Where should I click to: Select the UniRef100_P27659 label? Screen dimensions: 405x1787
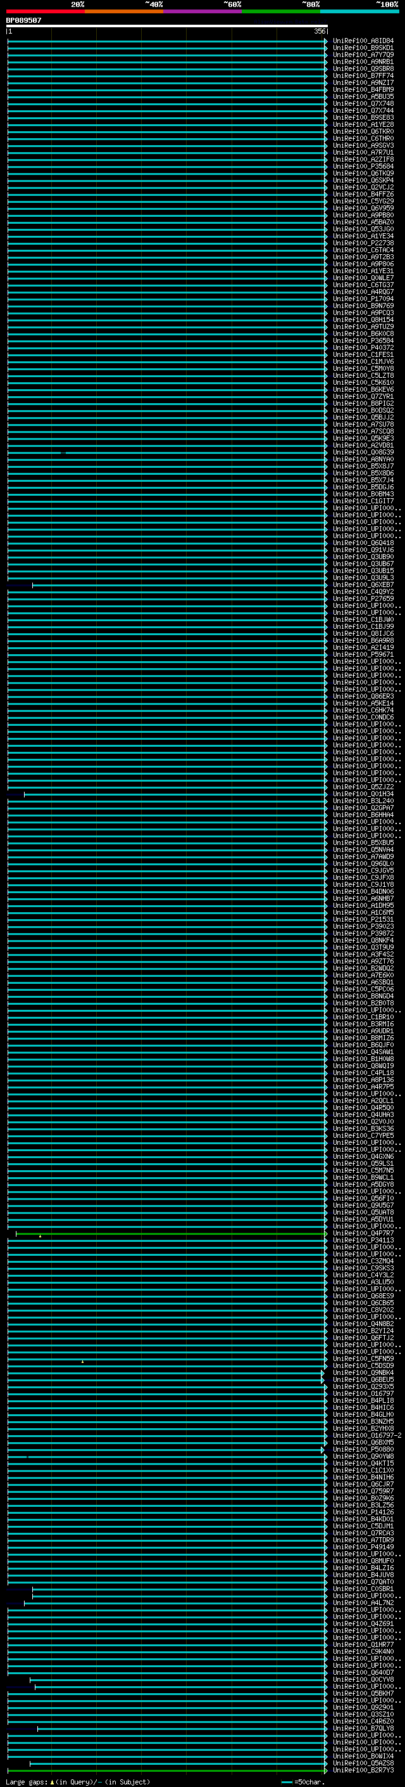coord(363,598)
